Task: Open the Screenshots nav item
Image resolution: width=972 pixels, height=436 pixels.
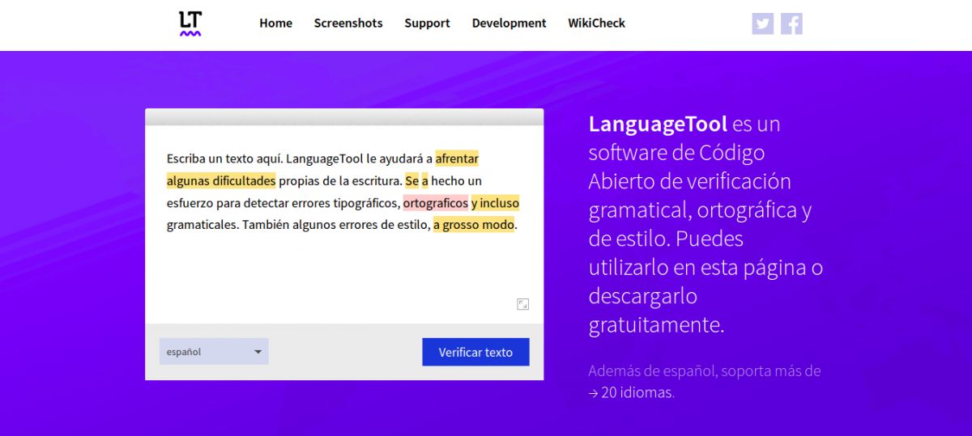Action: 348,23
